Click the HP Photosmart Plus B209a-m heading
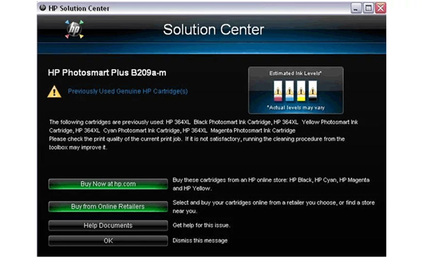 107,73
